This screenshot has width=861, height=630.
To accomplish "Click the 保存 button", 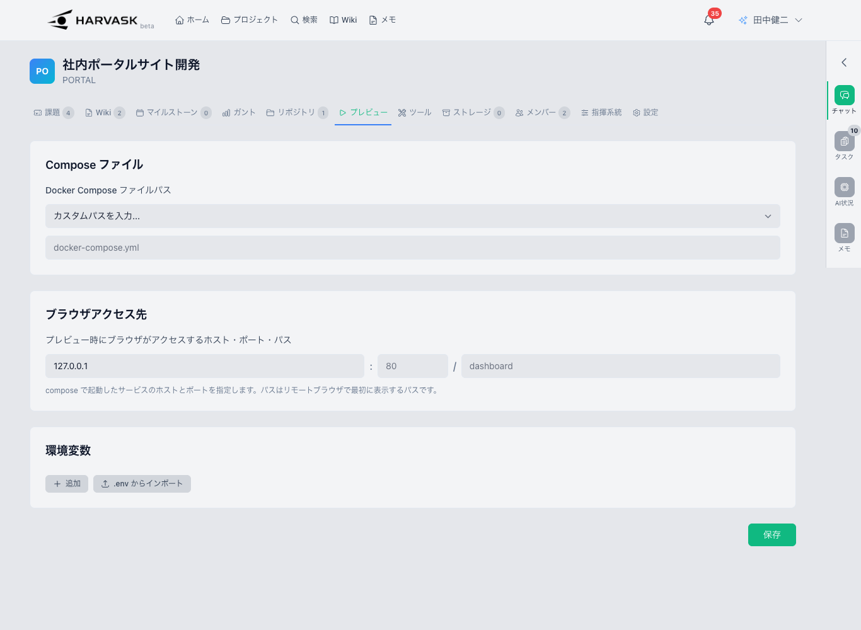I will tap(771, 535).
